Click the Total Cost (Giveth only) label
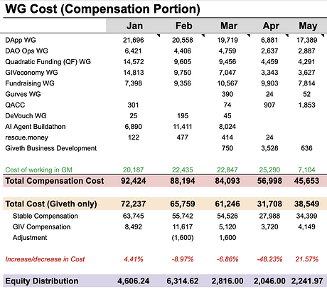 (x=51, y=204)
